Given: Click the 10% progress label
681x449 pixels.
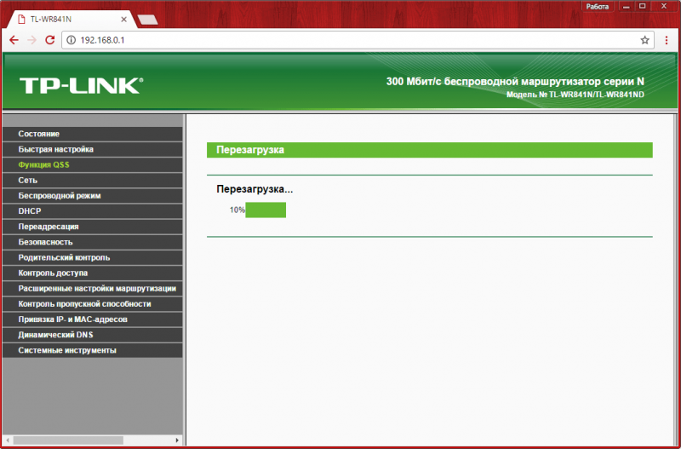Looking at the screenshot, I should point(237,210).
